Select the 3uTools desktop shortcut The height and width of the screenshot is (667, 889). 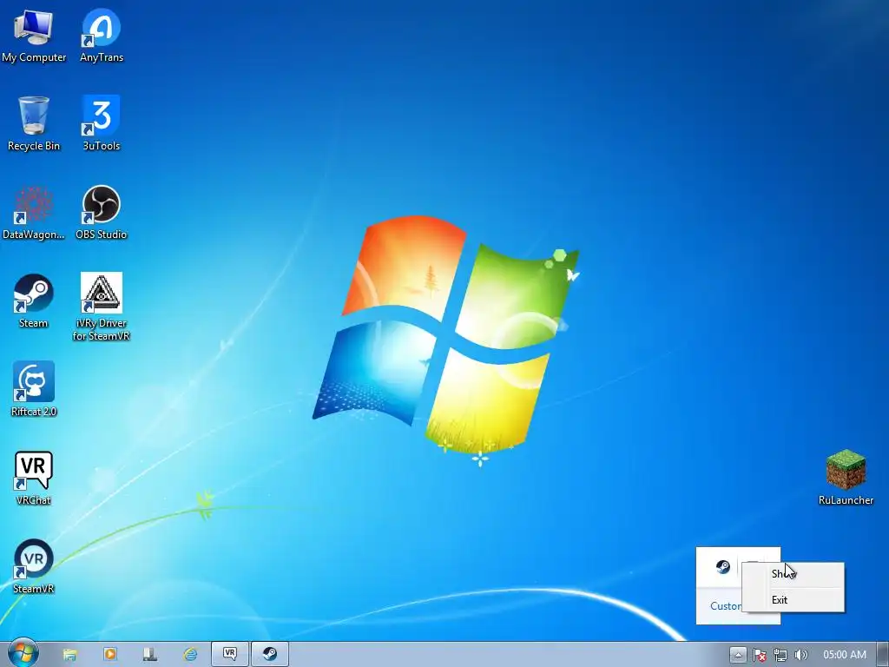[x=102, y=123]
